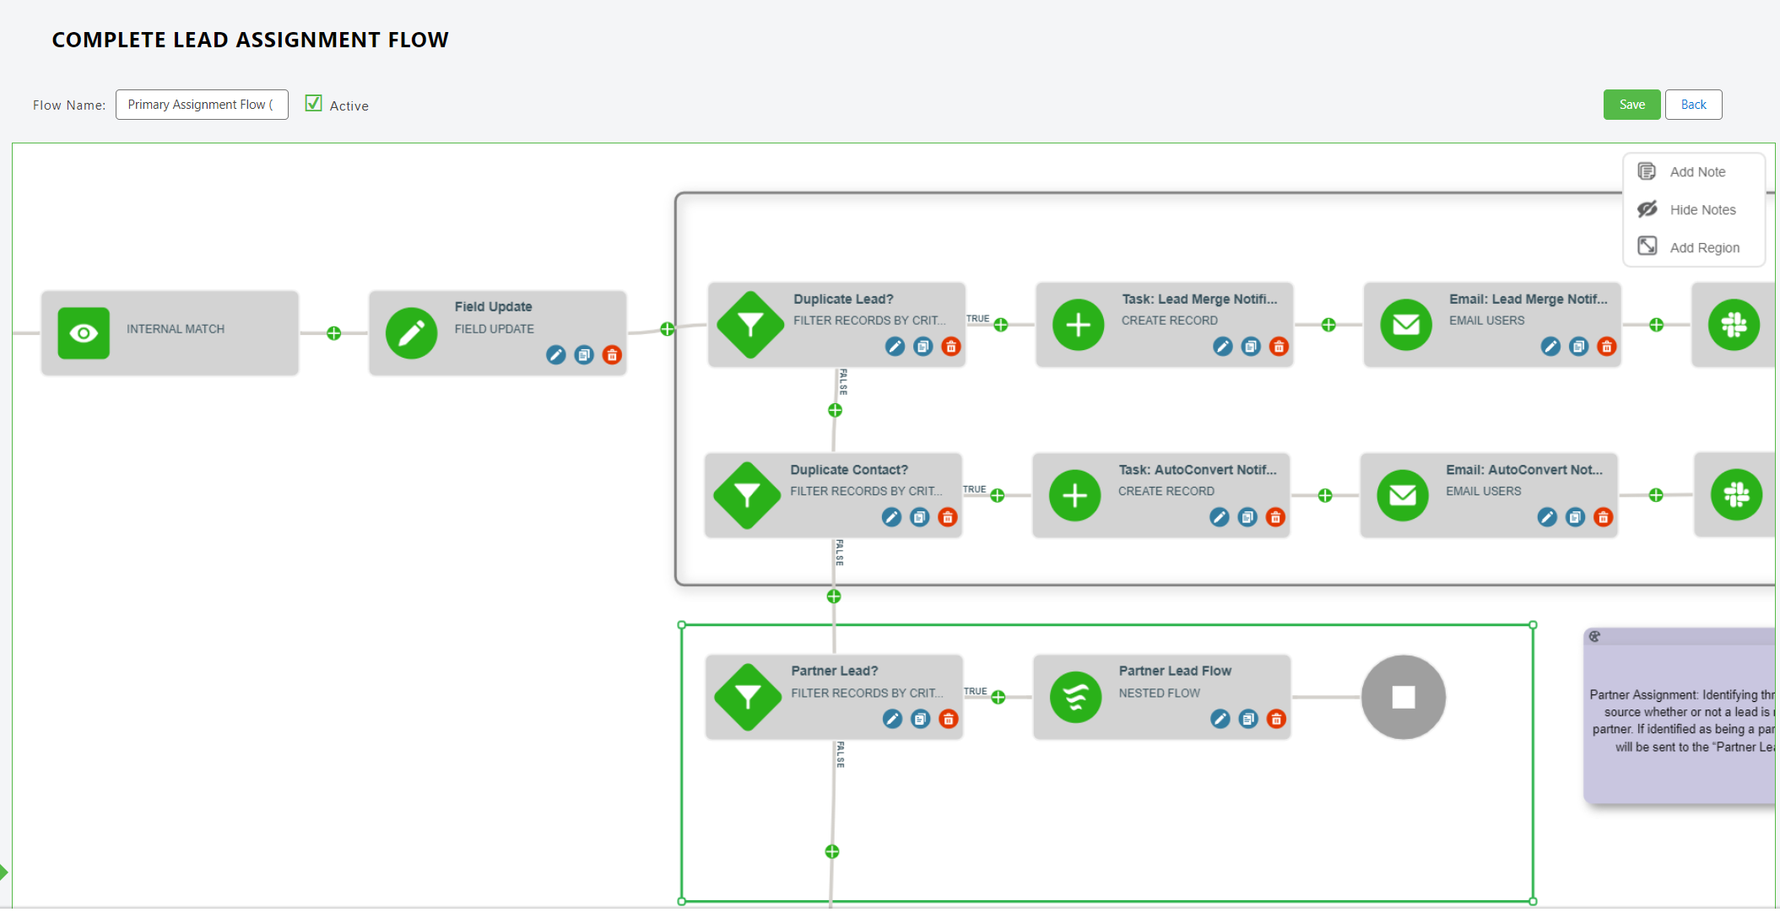Screen dimensions: 1780x912
Task: Clone the Task: Lead Merge Notification element
Action: (1251, 347)
